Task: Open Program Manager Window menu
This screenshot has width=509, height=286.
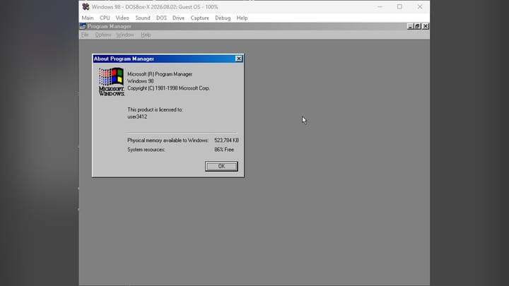Action: pyautogui.click(x=125, y=35)
